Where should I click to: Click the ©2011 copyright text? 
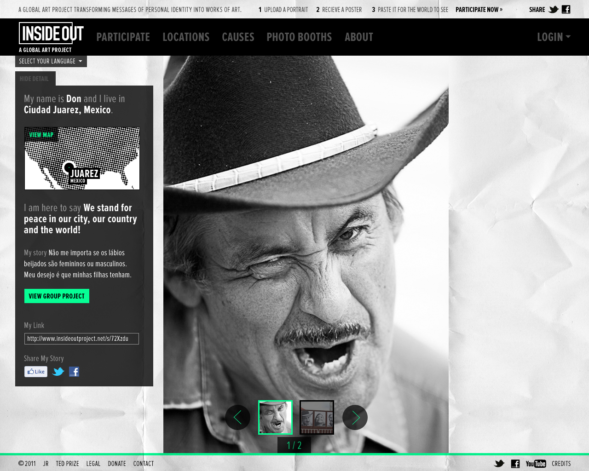(27, 464)
